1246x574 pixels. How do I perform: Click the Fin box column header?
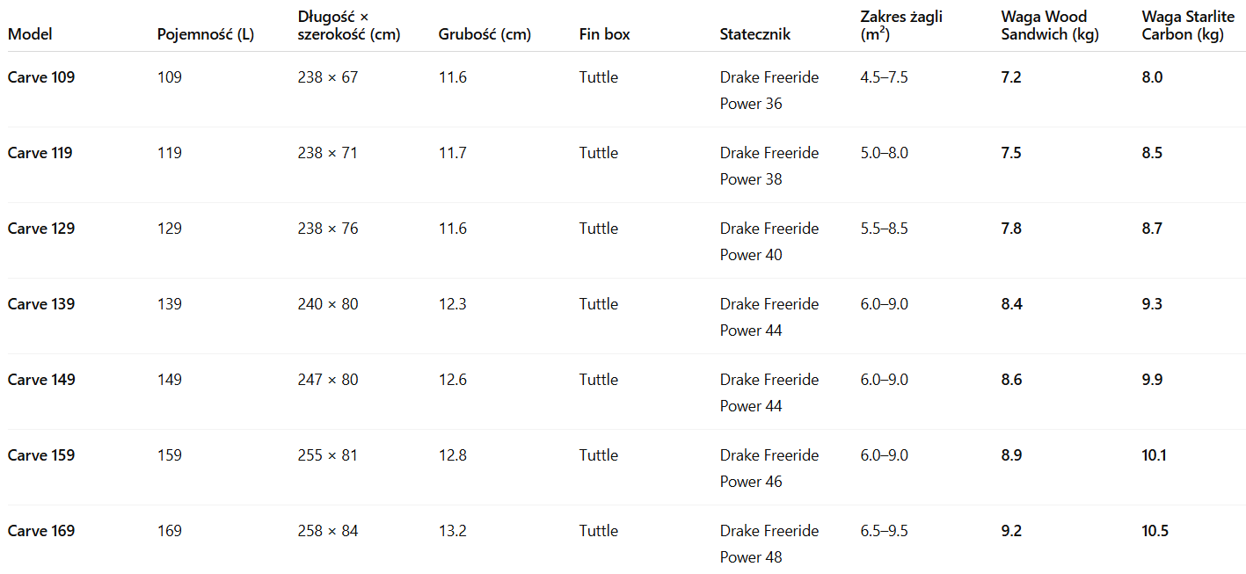pos(604,34)
